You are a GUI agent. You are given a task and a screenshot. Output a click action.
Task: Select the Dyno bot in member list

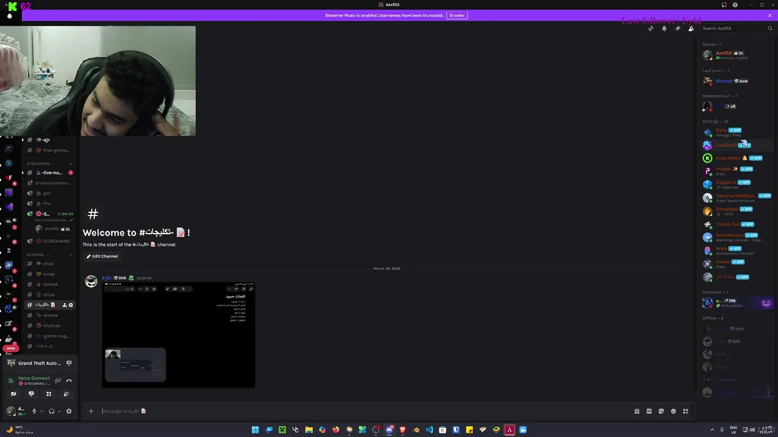[737, 132]
